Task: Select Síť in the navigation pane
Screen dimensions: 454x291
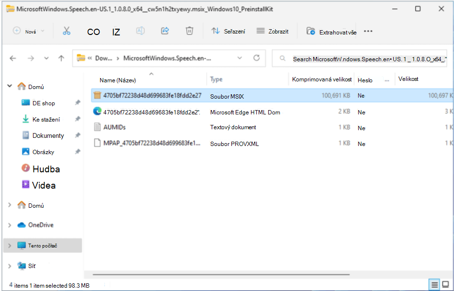Action: [x=32, y=266]
